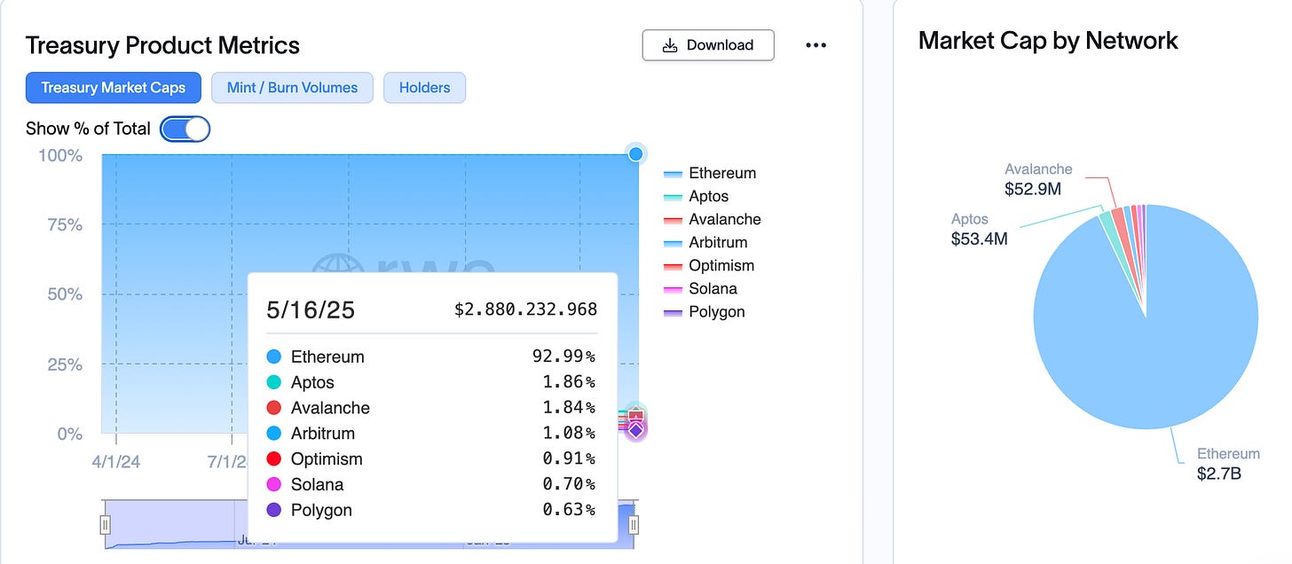Click the Avalanche 1.84% tooltip row

pos(431,408)
